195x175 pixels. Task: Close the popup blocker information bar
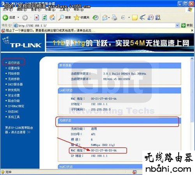tap(192, 30)
